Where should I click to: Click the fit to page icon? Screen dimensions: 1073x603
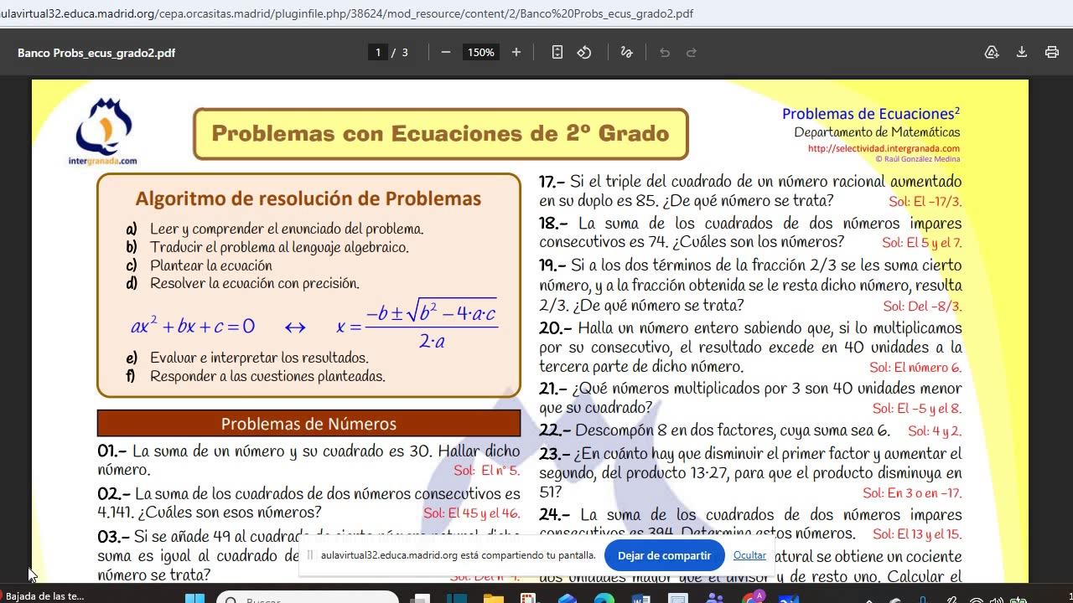(x=557, y=52)
